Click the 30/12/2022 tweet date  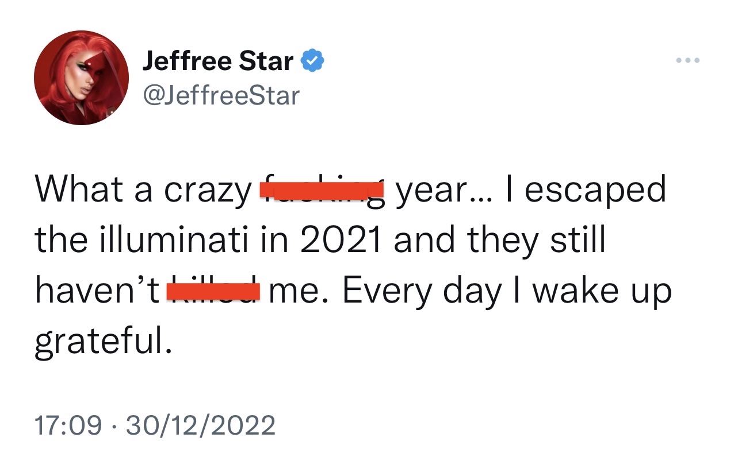click(200, 425)
